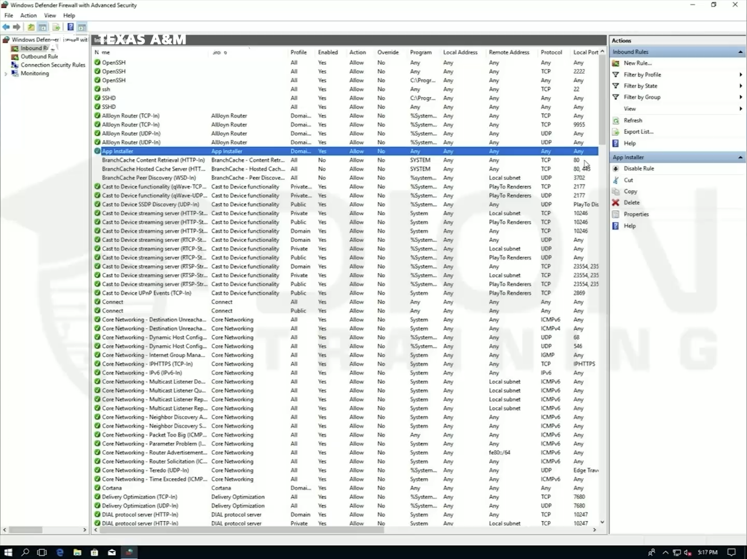
Task: Sort rules by the Protocol column header
Action: [551, 52]
